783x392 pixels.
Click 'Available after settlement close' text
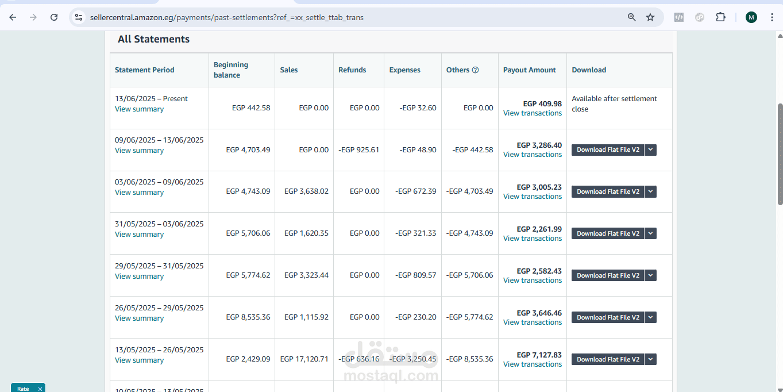click(x=614, y=104)
